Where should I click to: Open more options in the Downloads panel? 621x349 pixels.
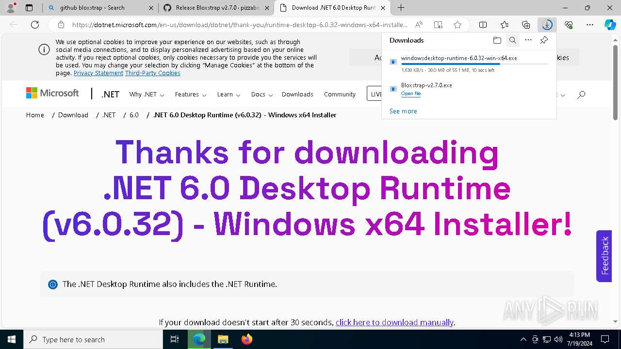click(528, 40)
